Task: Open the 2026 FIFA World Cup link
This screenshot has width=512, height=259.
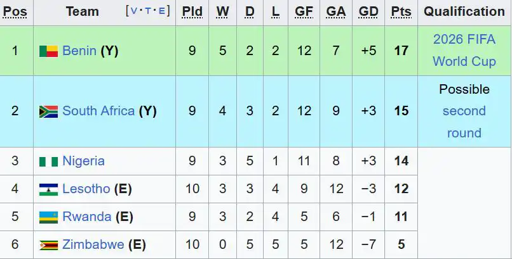Action: point(464,50)
